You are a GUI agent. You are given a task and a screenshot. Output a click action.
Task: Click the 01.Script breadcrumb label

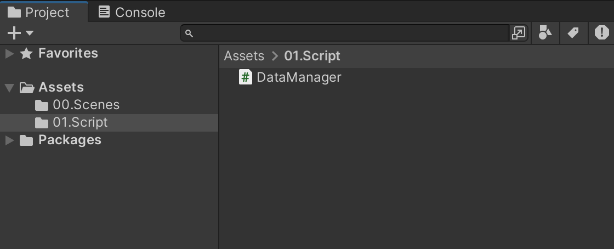point(312,56)
